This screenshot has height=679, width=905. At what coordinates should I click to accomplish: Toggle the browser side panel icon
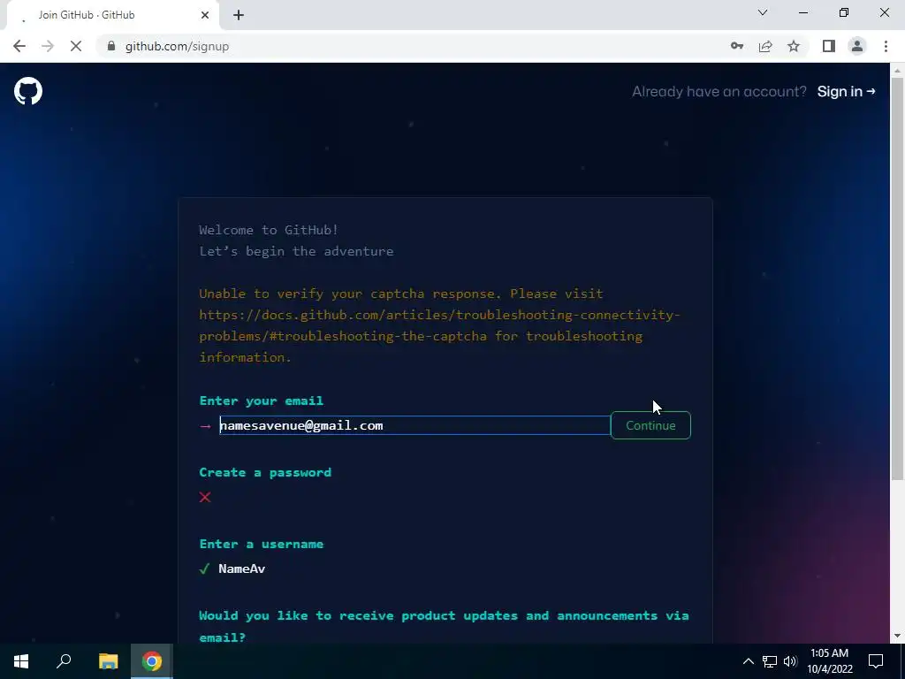point(829,46)
